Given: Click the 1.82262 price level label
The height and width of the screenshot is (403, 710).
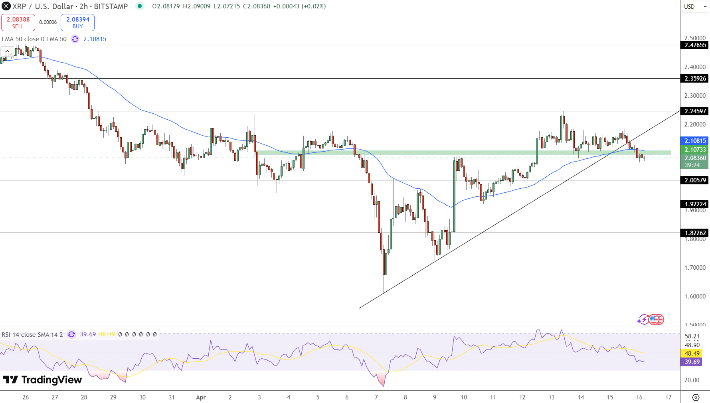Looking at the screenshot, I should [695, 233].
